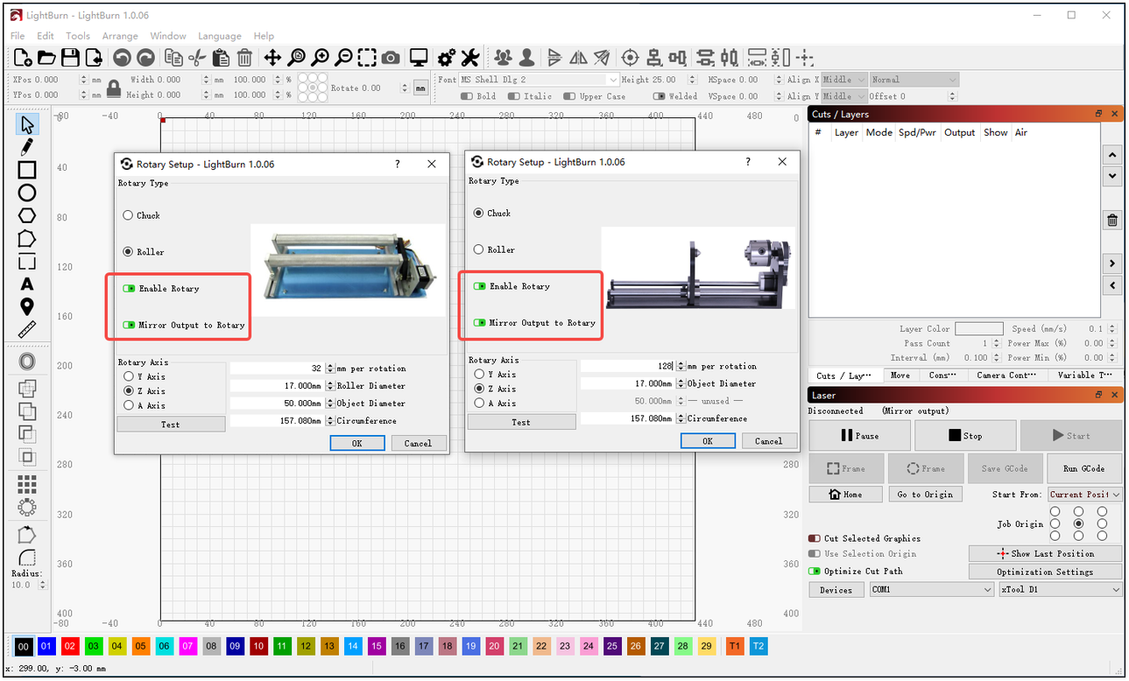
Task: Switch to the Move tab
Action: pyautogui.click(x=900, y=376)
